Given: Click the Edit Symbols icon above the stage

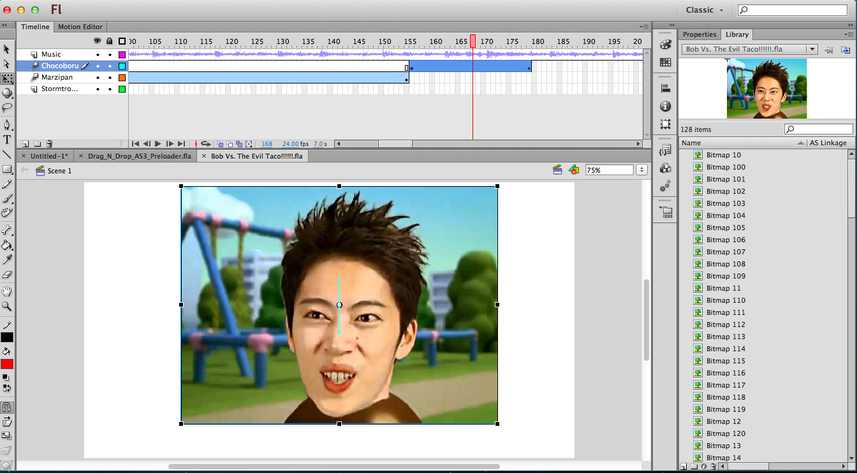Looking at the screenshot, I should click(574, 170).
